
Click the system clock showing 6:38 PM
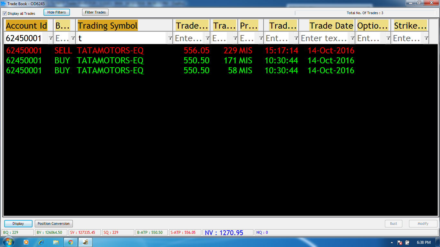(424, 242)
